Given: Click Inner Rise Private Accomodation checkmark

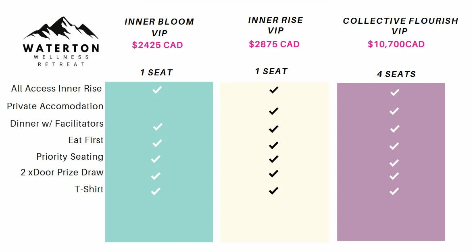Looking at the screenshot, I should [x=274, y=111].
